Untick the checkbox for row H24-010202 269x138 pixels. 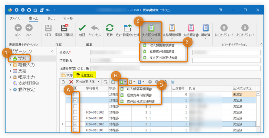pyautogui.click(x=75, y=124)
